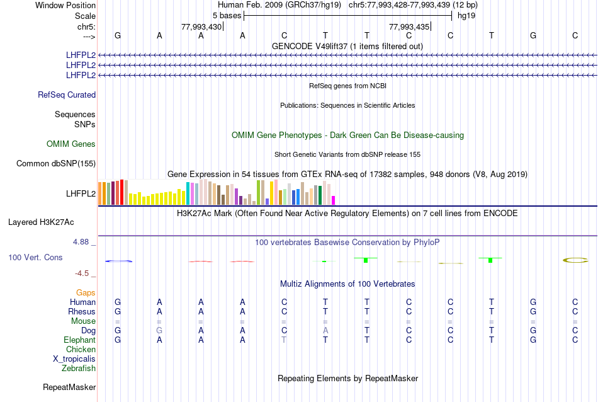Select the 100 Vert. Cons track label

point(35,257)
